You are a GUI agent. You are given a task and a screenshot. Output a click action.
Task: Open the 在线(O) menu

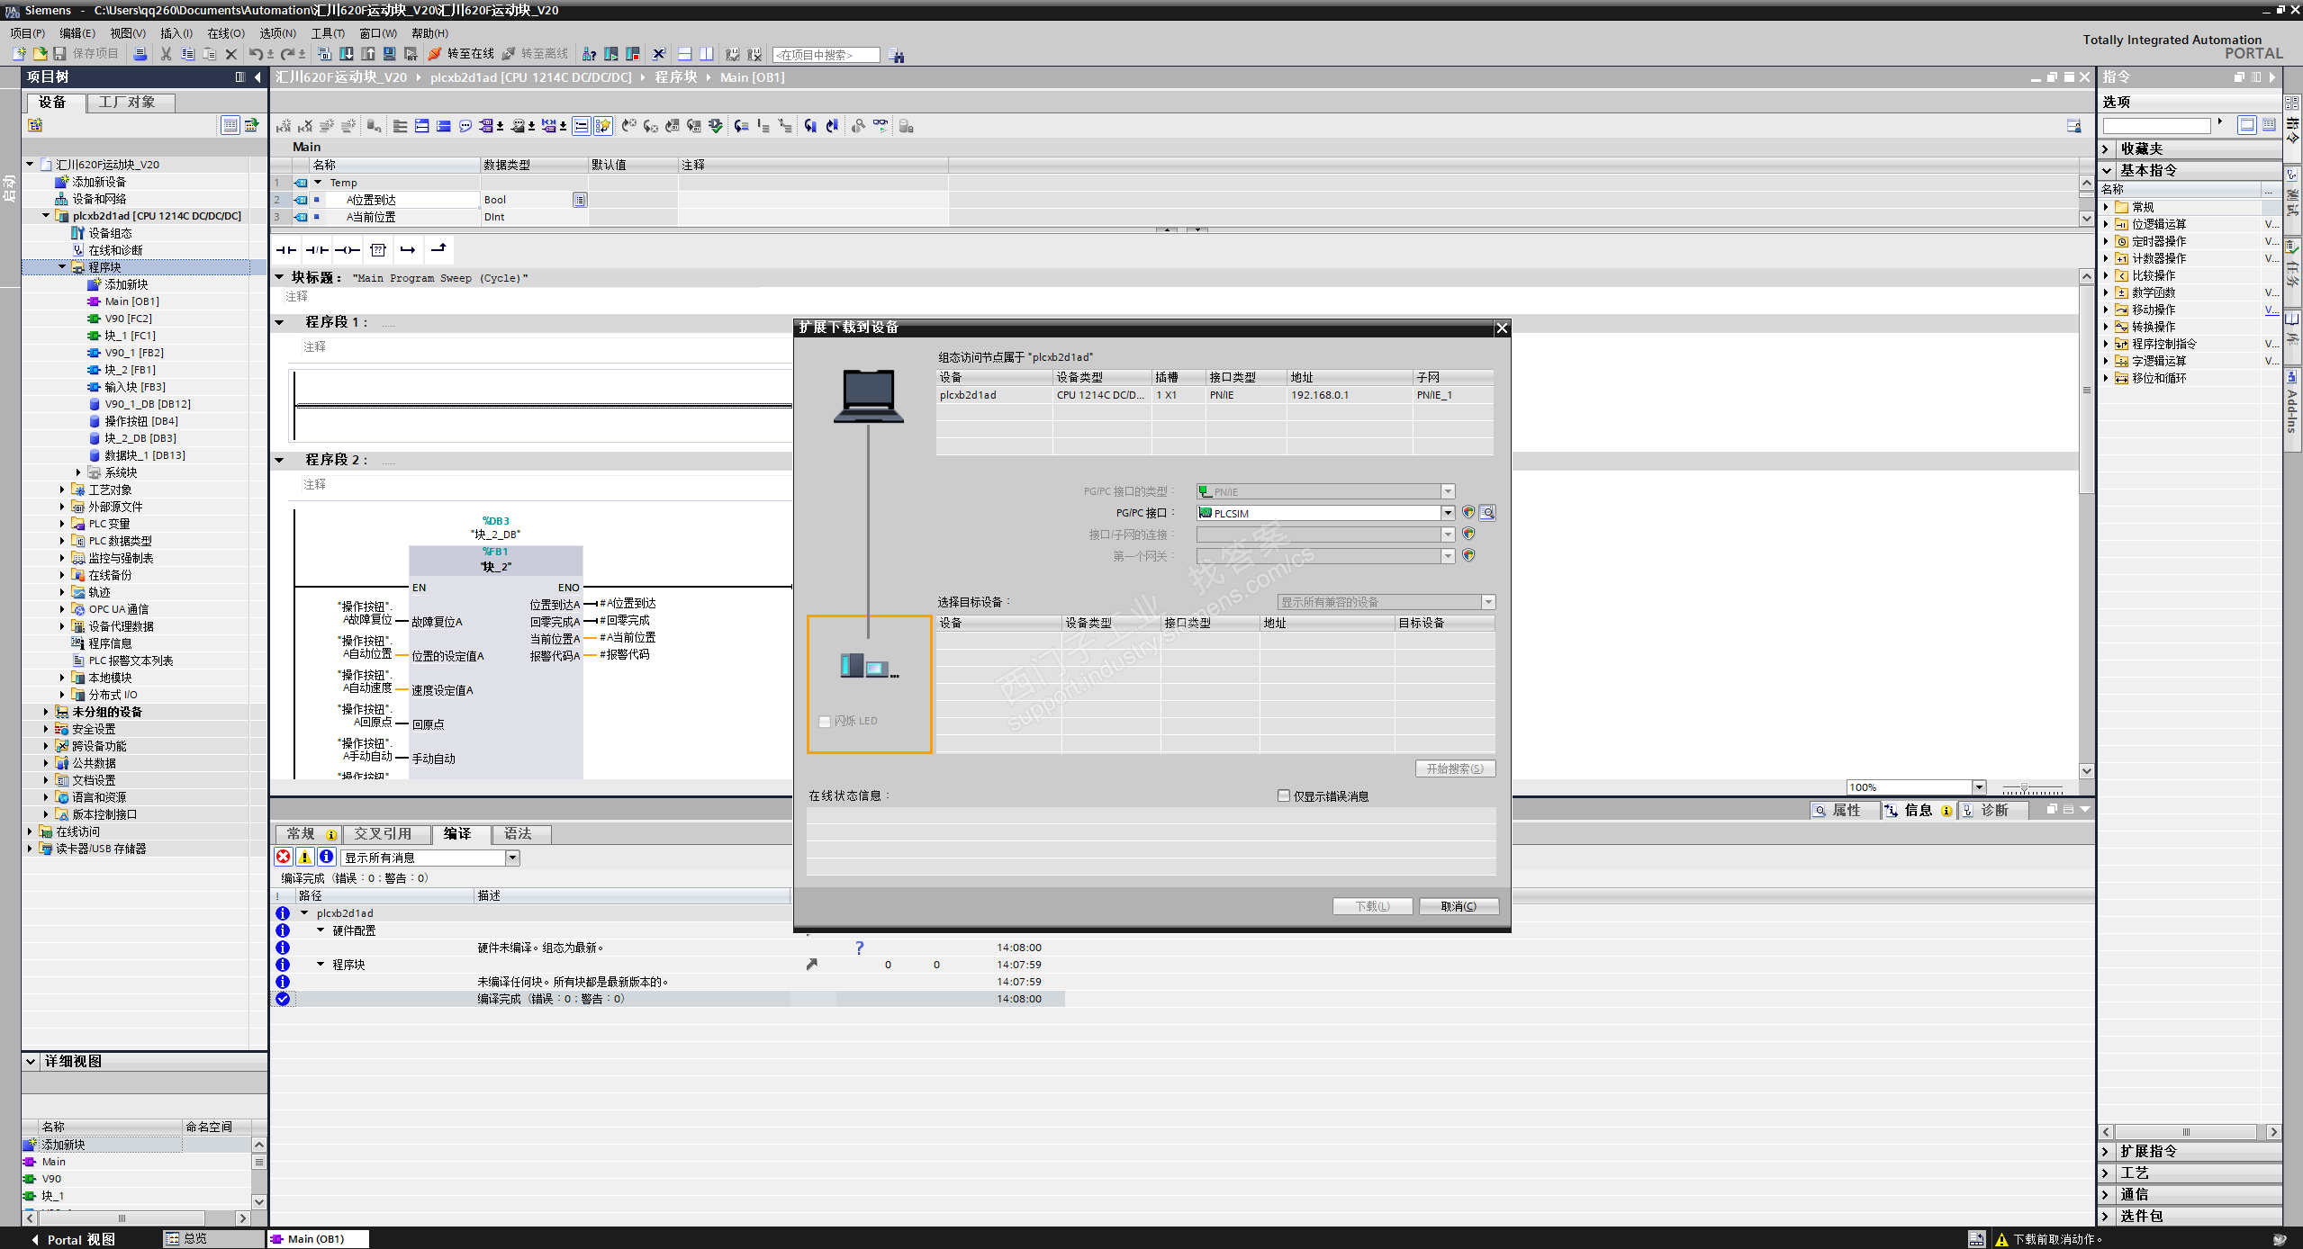click(x=225, y=33)
